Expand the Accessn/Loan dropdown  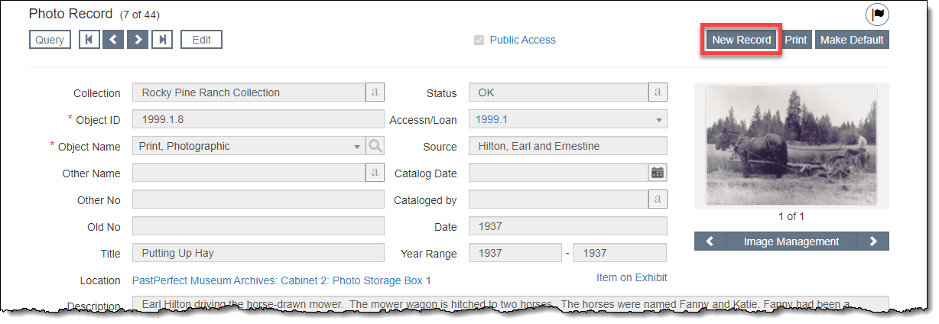pos(658,120)
